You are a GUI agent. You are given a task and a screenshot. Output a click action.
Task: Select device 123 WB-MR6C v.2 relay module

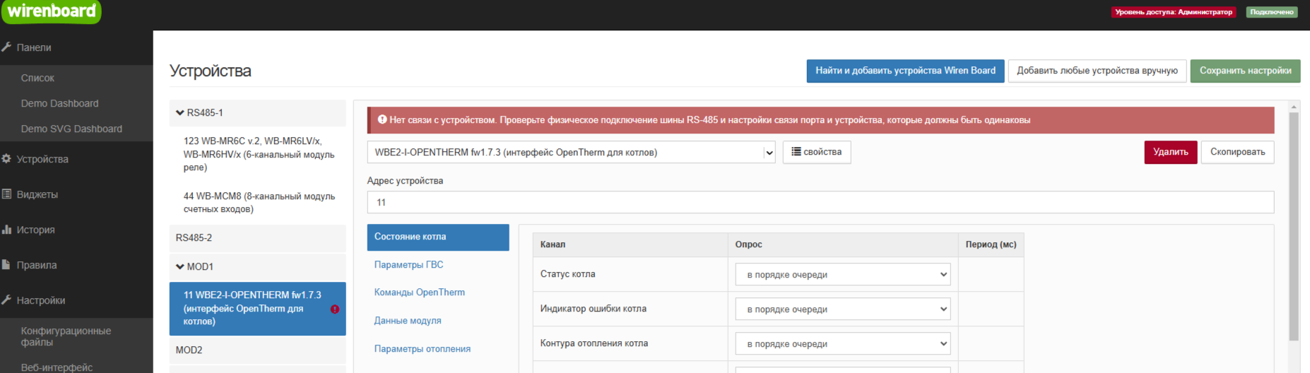[257, 154]
